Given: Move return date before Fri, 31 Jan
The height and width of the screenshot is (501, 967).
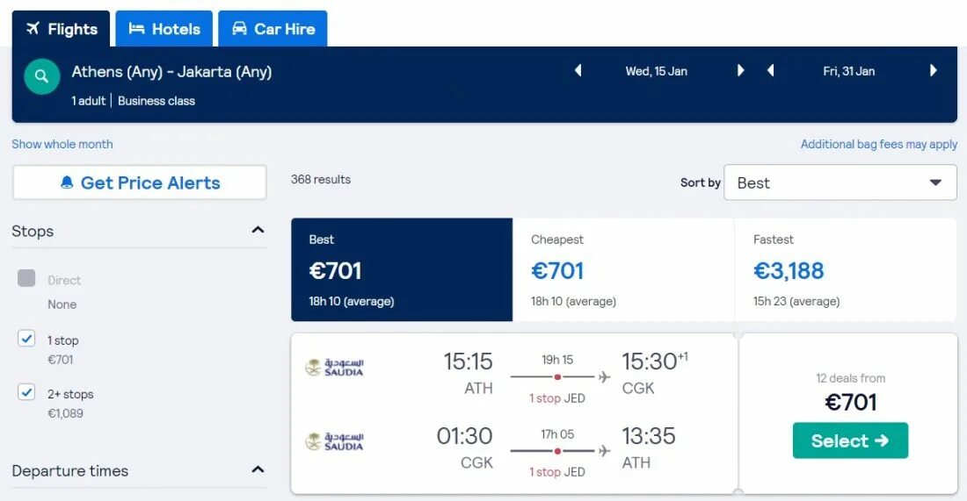Looking at the screenshot, I should coord(770,71).
